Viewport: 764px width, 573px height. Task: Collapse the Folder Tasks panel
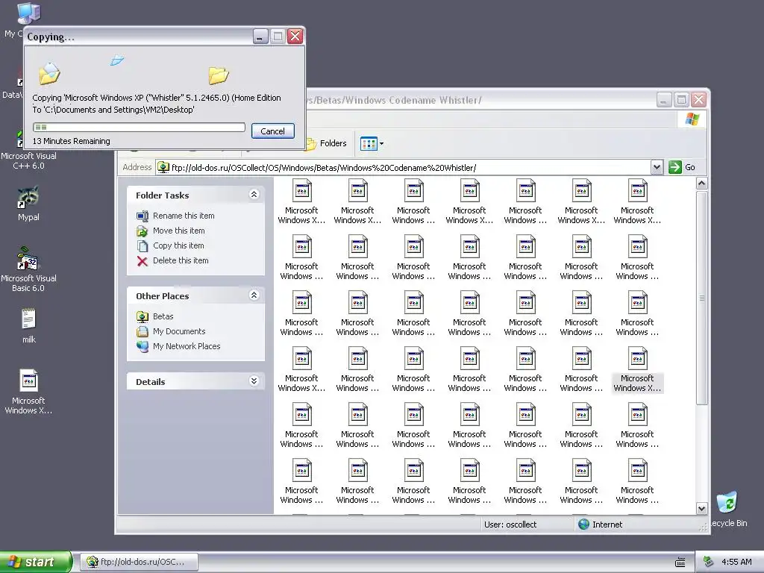[x=254, y=195]
